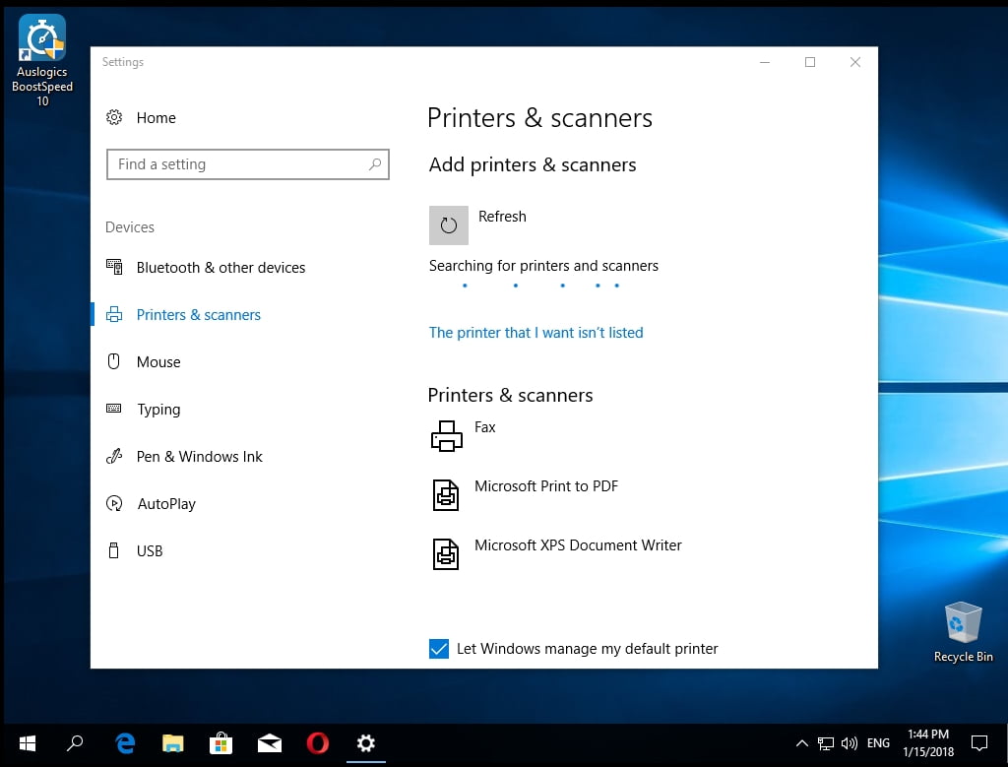This screenshot has width=1008, height=767.
Task: Click the AutoPlay icon in sidebar
Action: (115, 503)
